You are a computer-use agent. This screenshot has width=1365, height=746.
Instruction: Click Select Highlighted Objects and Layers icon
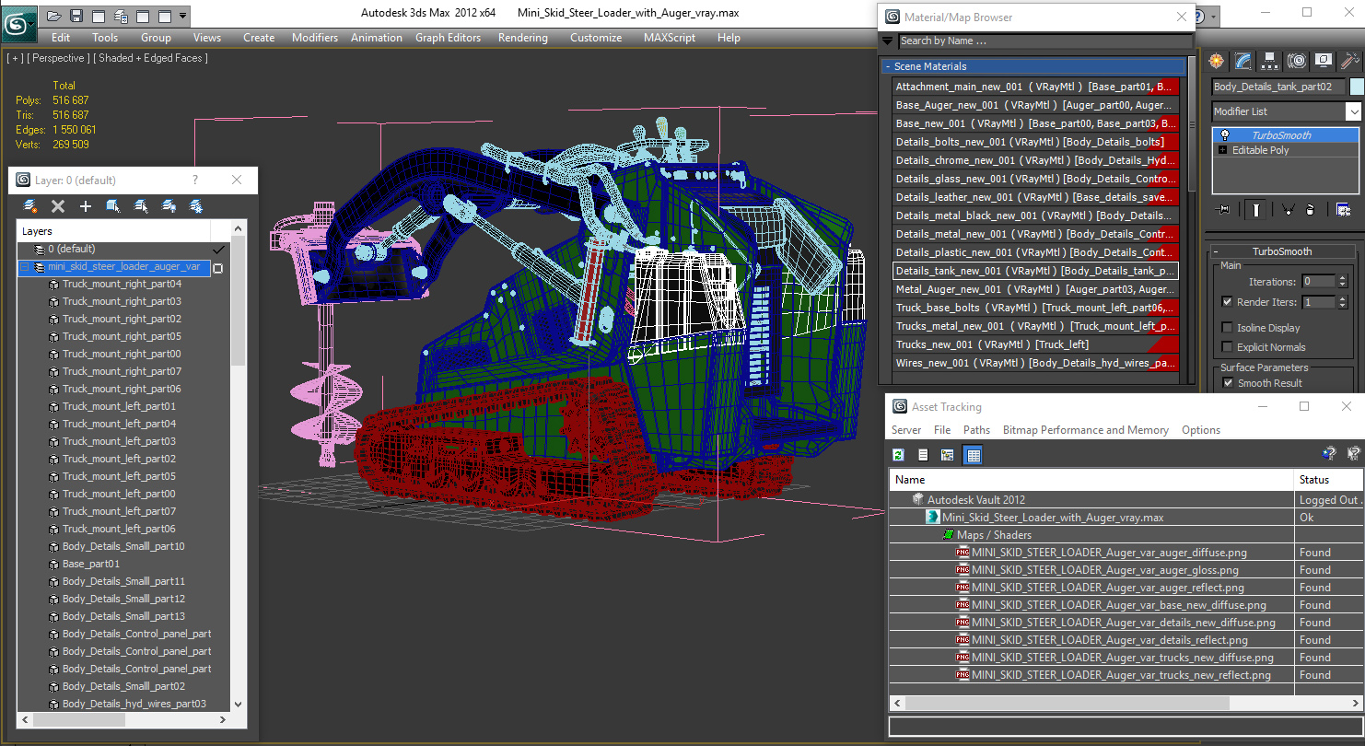113,206
